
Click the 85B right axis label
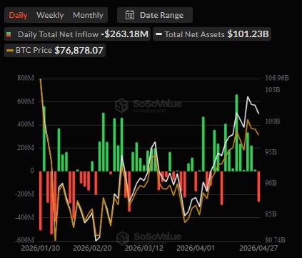[x=271, y=214]
